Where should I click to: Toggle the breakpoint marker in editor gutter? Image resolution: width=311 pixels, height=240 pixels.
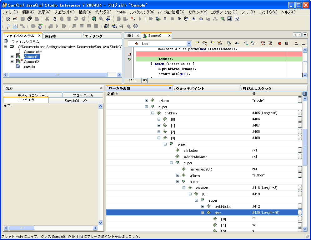click(129, 54)
